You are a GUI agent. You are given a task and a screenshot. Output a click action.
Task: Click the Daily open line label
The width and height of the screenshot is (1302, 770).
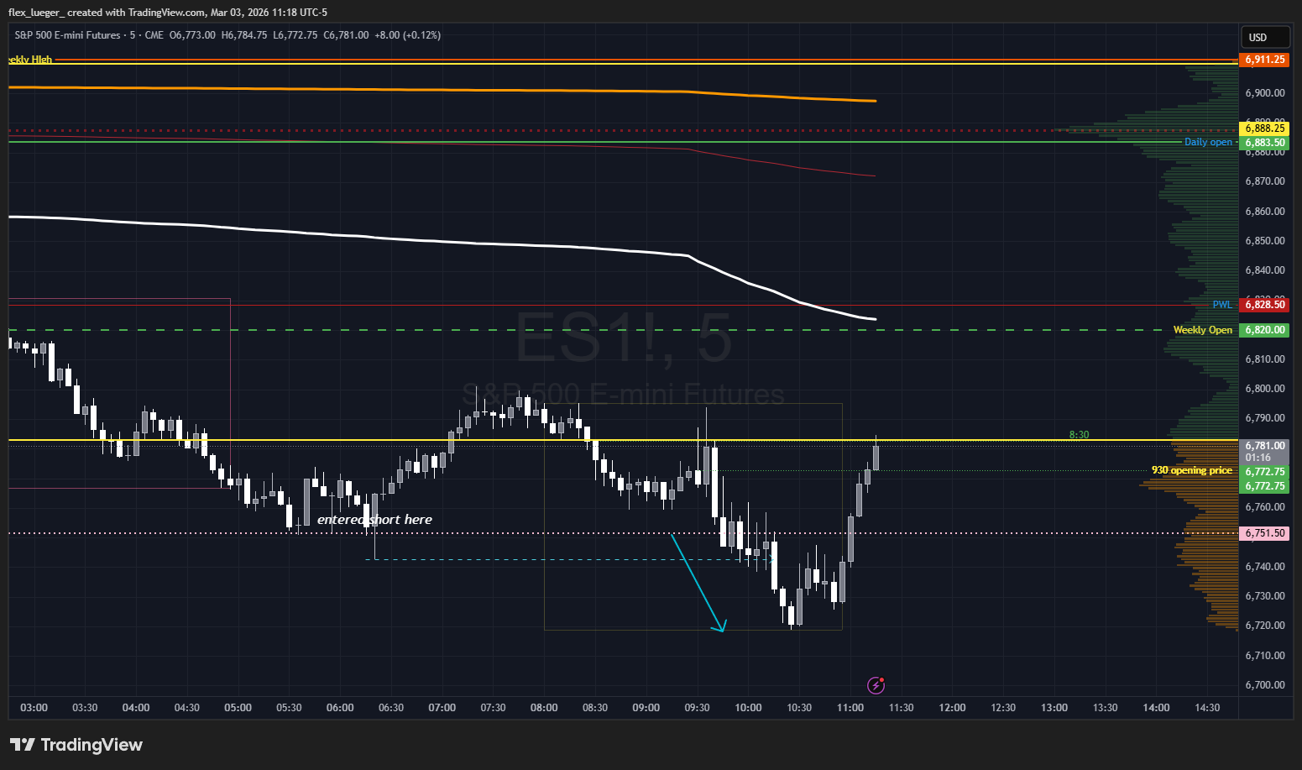pos(1208,142)
